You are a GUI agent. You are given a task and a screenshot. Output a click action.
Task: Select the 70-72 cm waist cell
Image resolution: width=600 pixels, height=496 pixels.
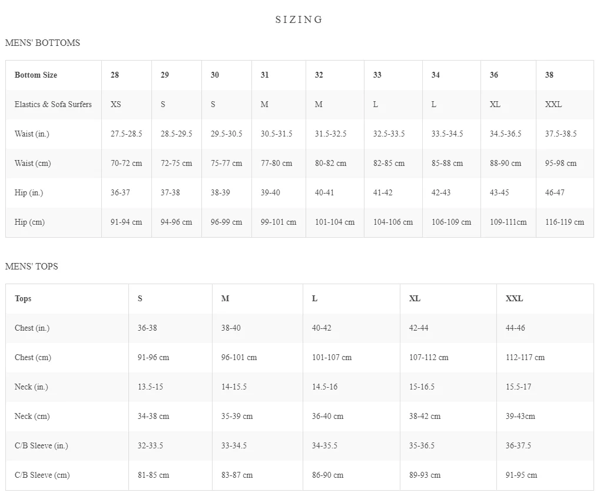point(126,164)
